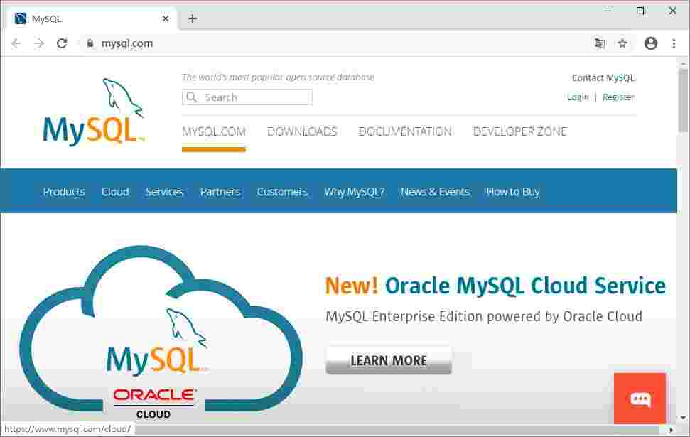Bookmark the page with the star icon

click(x=623, y=43)
